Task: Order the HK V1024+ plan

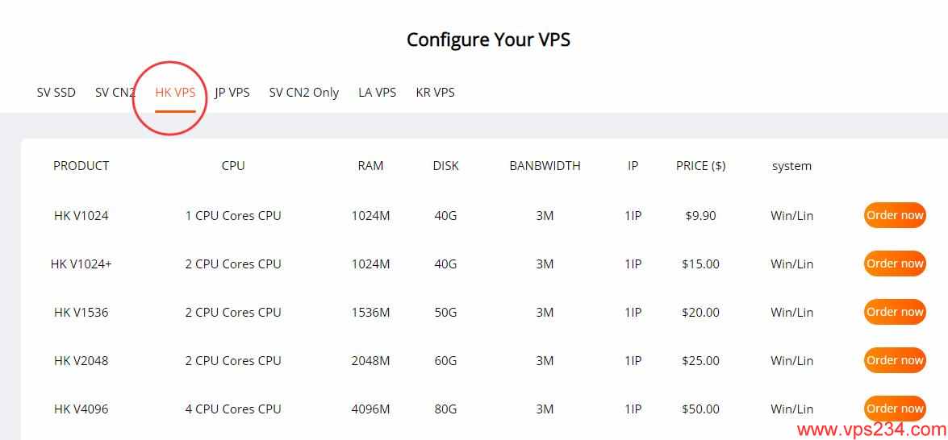Action: pyautogui.click(x=895, y=264)
